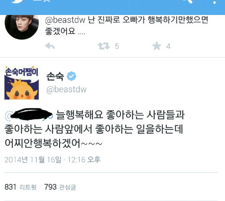The image size is (225, 201).
Task: Visit the @beastdw handle under 손숙
Action: pos(67,89)
